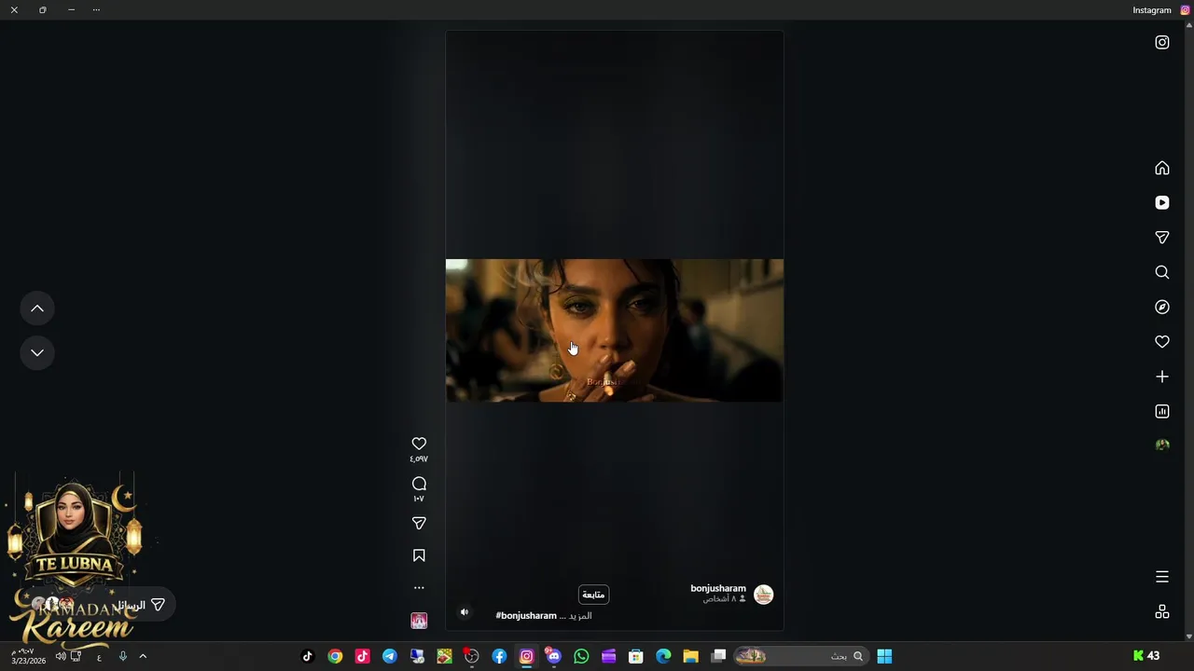Open your profile avatar in sidebar
Screen dimensions: 1194x671
(x=1162, y=445)
